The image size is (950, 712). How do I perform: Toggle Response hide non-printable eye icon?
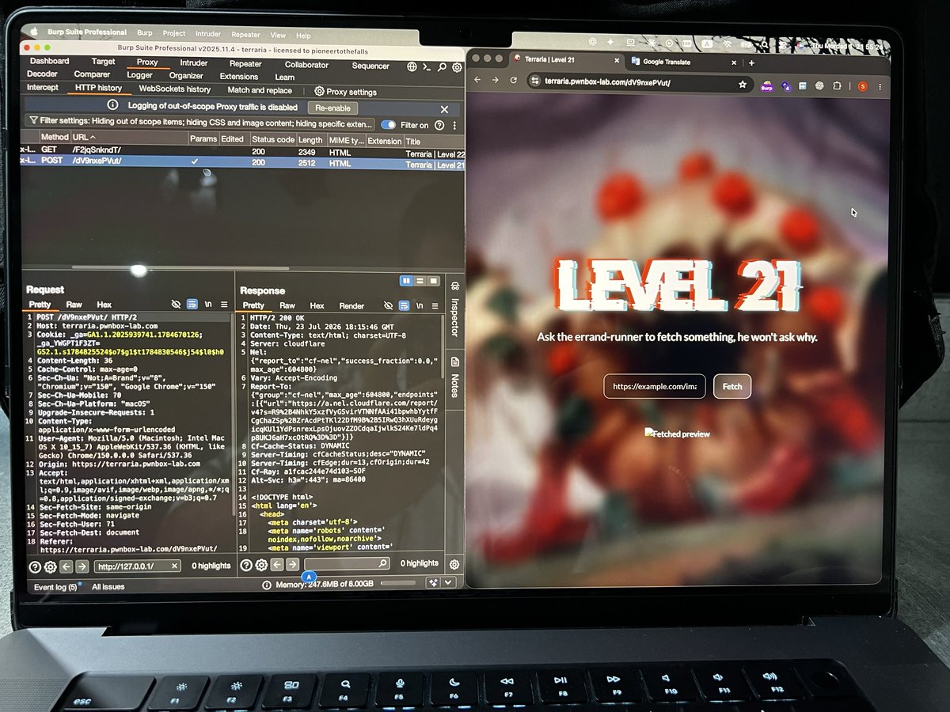pos(388,305)
